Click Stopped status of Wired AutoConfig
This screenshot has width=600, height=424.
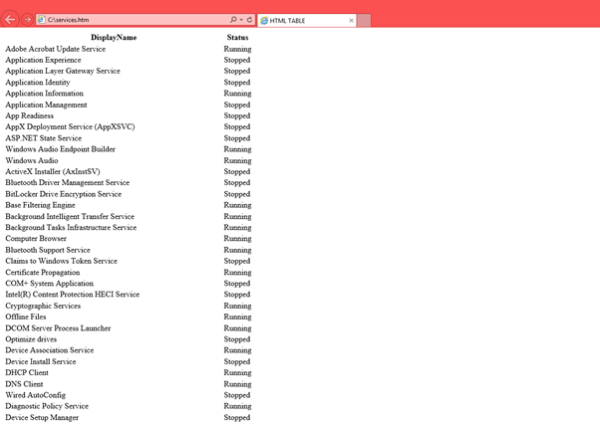click(x=237, y=395)
